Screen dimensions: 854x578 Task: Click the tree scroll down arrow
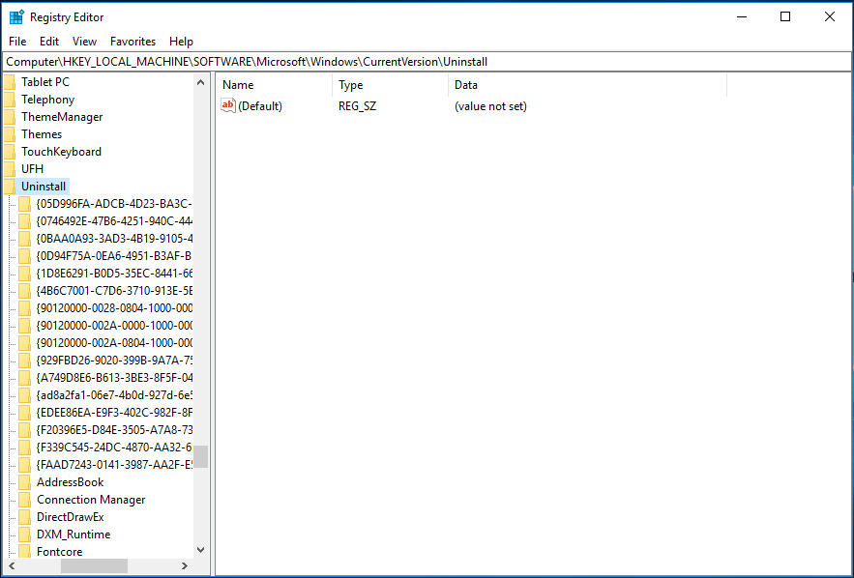pos(200,550)
